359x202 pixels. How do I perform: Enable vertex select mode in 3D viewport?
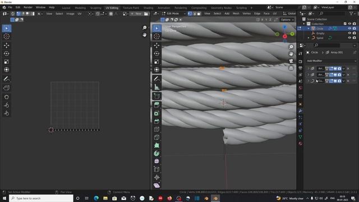tap(190, 13)
